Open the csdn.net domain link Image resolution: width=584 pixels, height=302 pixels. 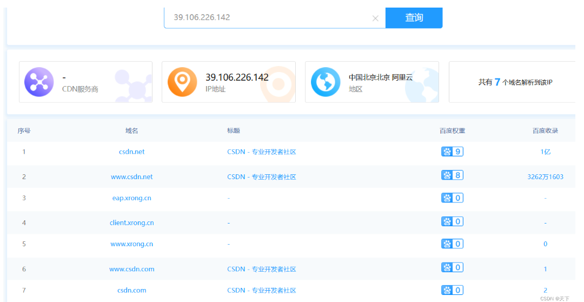click(132, 152)
